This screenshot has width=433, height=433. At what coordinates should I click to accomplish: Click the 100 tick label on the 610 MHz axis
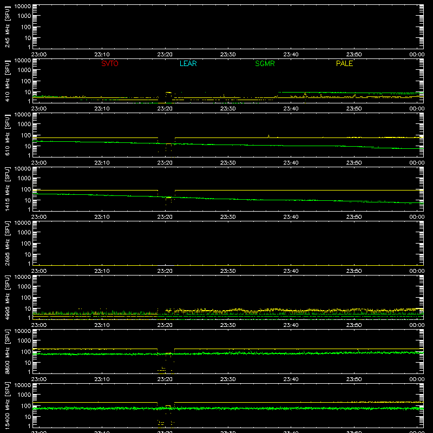[26, 135]
